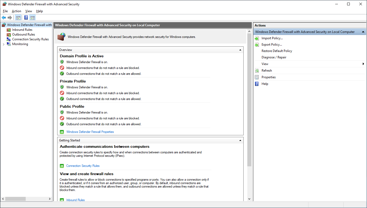Toggle Show/Hide Action Pane toolbar icon
Screen dimensions: 367x208
click(x=32, y=18)
